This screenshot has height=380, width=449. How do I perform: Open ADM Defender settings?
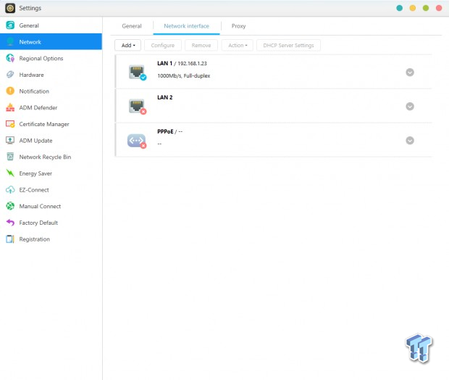pyautogui.click(x=51, y=107)
